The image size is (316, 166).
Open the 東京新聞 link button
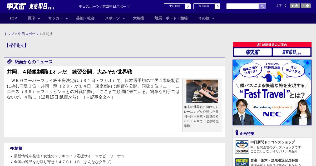coord(204,6)
